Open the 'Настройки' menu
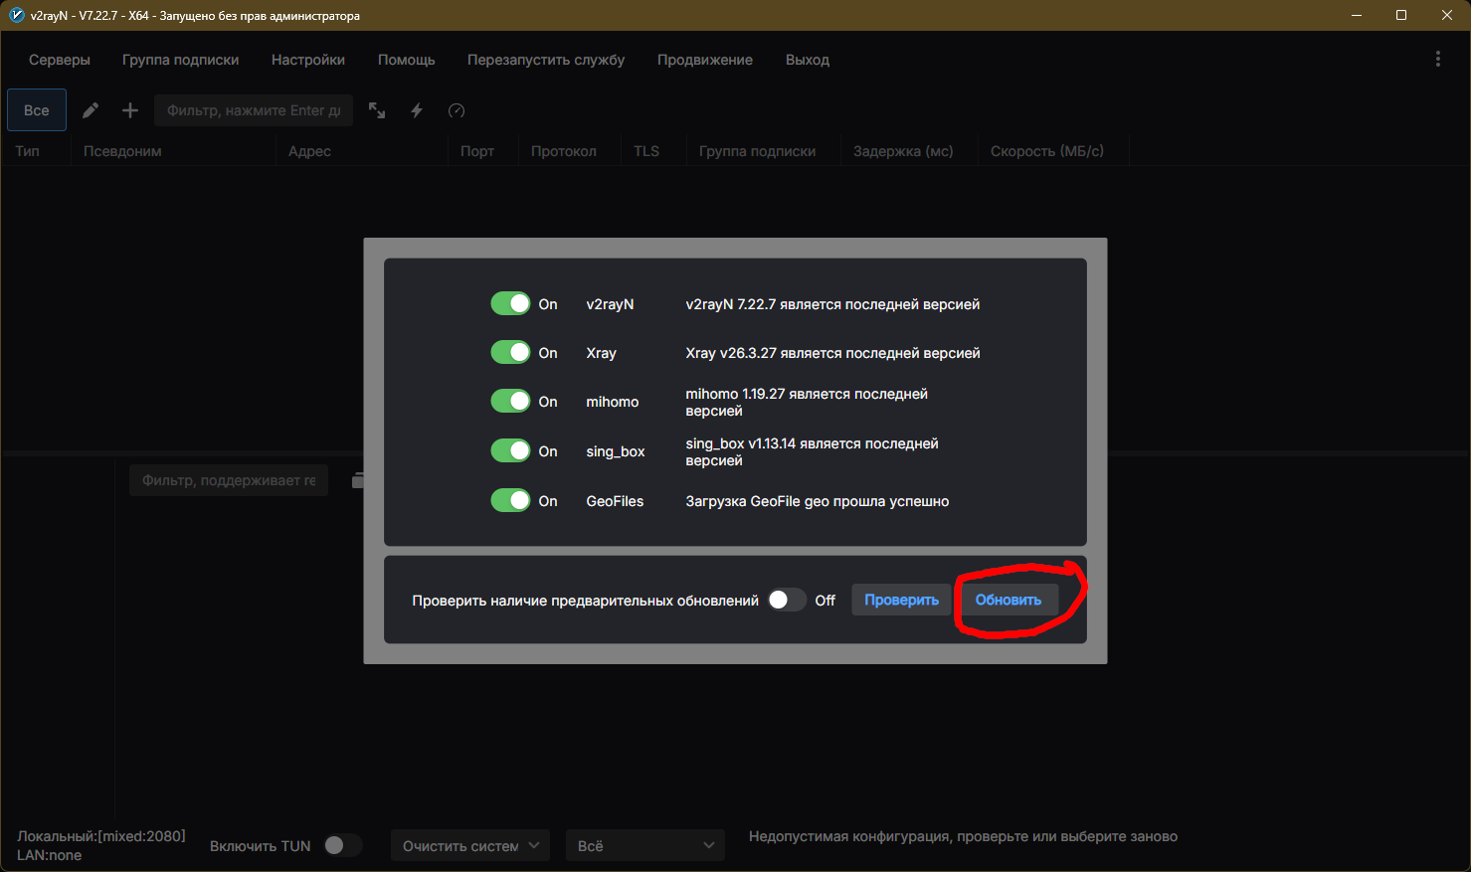Viewport: 1471px width, 872px height. tap(308, 60)
